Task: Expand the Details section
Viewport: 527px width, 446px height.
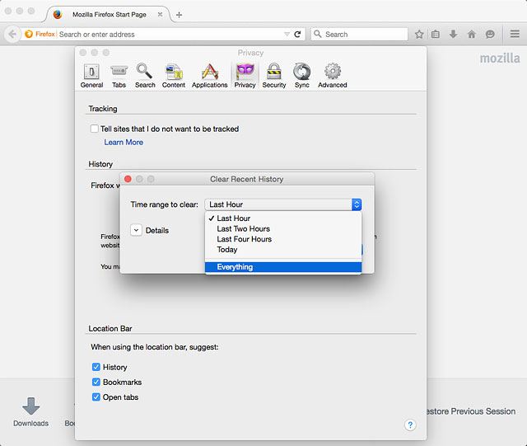Action: point(136,230)
